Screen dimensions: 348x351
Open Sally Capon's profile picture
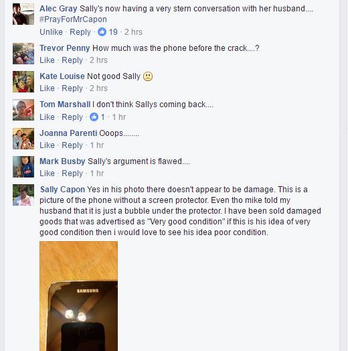pos(23,195)
